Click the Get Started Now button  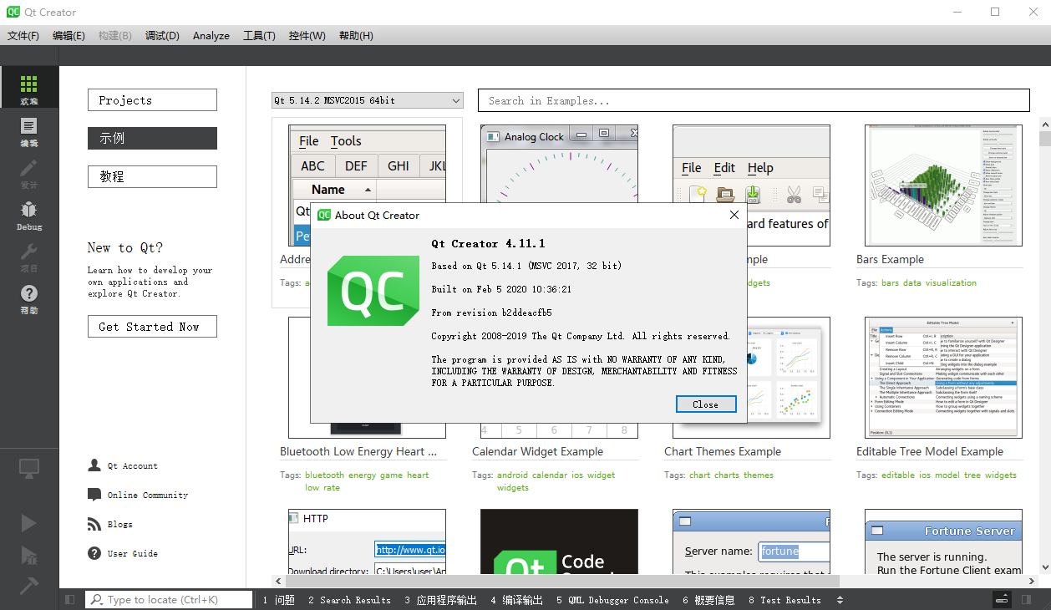(x=152, y=327)
